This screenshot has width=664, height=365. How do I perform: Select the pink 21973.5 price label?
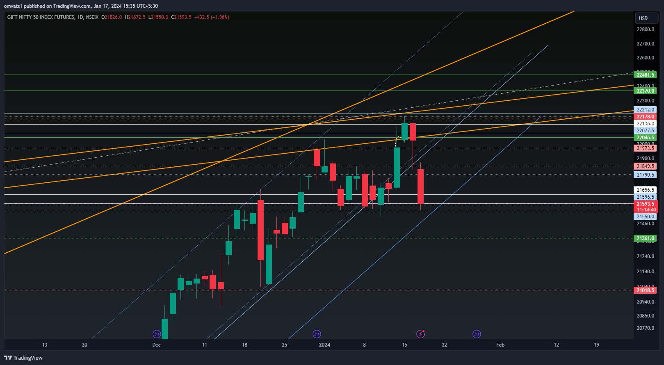645,148
